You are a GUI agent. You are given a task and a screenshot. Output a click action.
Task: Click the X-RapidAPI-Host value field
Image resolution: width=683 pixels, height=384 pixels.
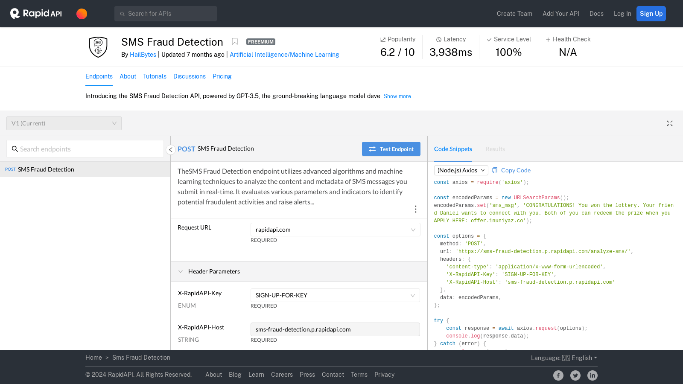[335, 329]
